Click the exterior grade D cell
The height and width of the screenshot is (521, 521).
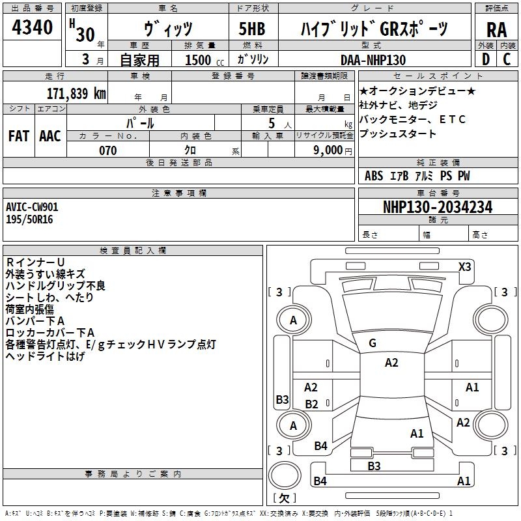click(485, 59)
